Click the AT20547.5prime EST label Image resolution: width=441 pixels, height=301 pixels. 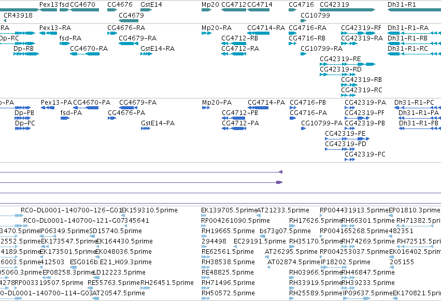(x=119, y=294)
